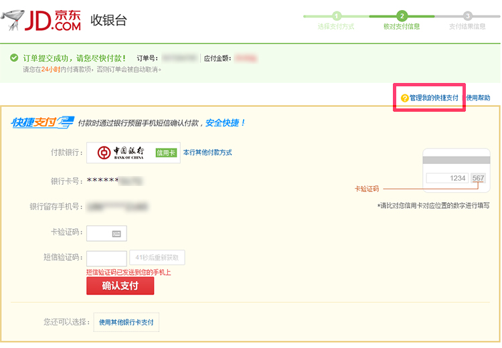Click the JD dog mascot icon
Screen dimensions: 502x348
click(x=13, y=20)
